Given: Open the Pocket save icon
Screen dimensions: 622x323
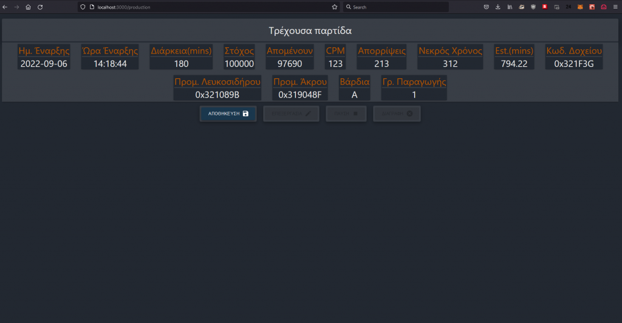Looking at the screenshot, I should click(486, 7).
